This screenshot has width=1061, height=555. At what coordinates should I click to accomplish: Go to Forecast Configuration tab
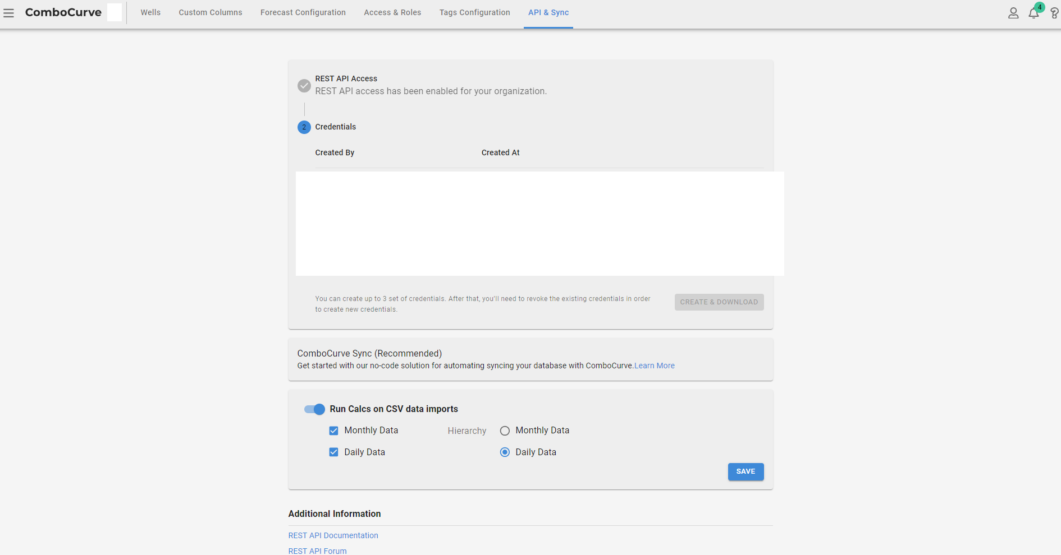click(303, 12)
